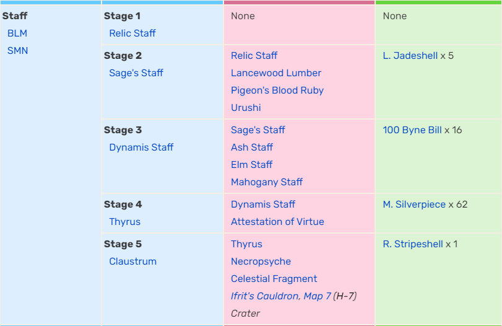Image resolution: width=502 pixels, height=326 pixels.
Task: Open Dynamis Staff under Stage 3
Action: (141, 148)
